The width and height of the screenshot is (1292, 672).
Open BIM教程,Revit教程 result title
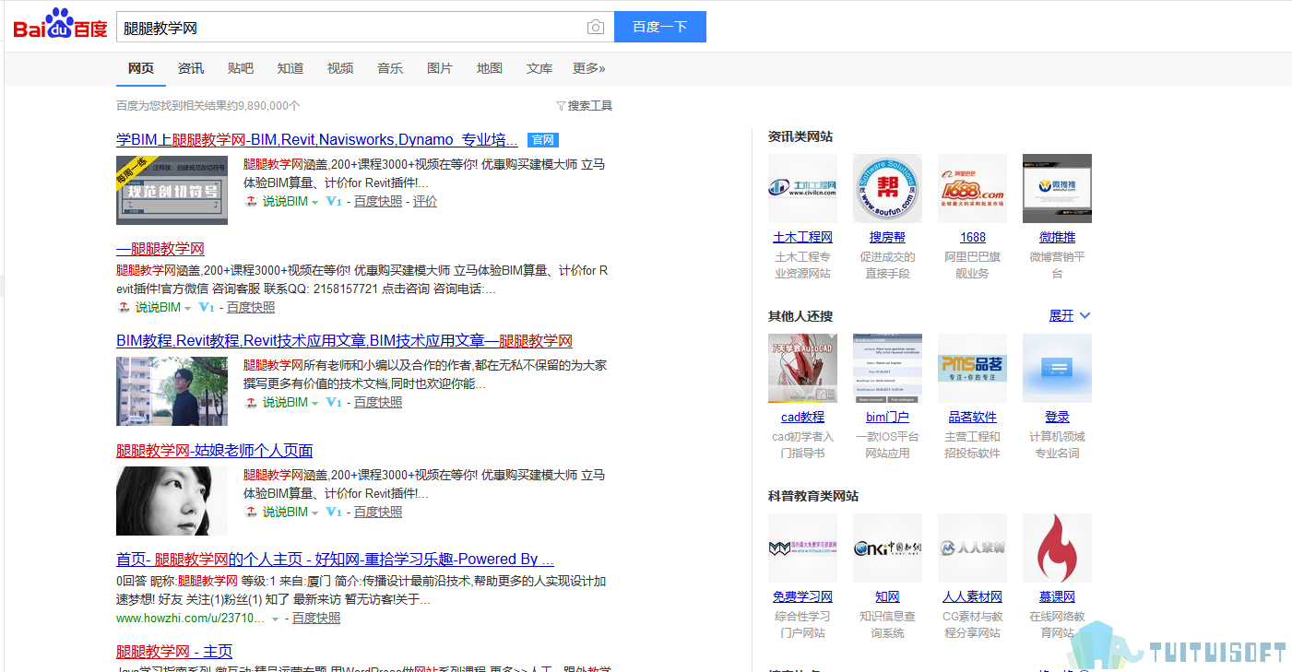click(344, 341)
